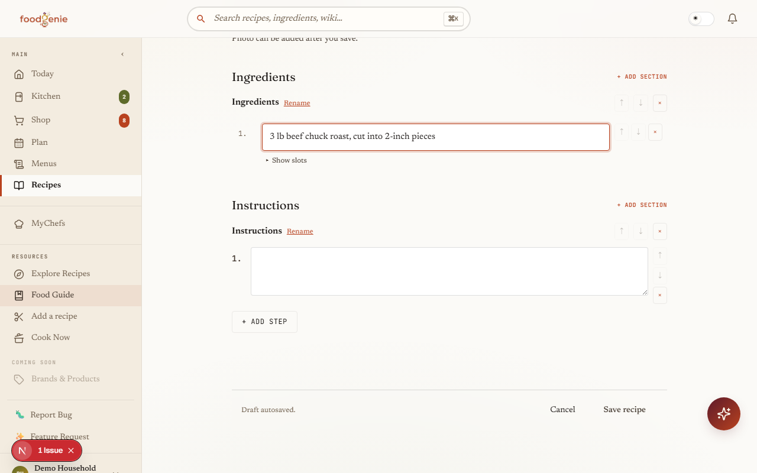Viewport: 757px width, 473px height.
Task: Open Kitchen in sidebar
Action: tap(71, 96)
